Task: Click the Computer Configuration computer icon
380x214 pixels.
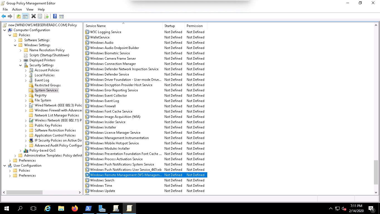Action: pyautogui.click(x=10, y=30)
